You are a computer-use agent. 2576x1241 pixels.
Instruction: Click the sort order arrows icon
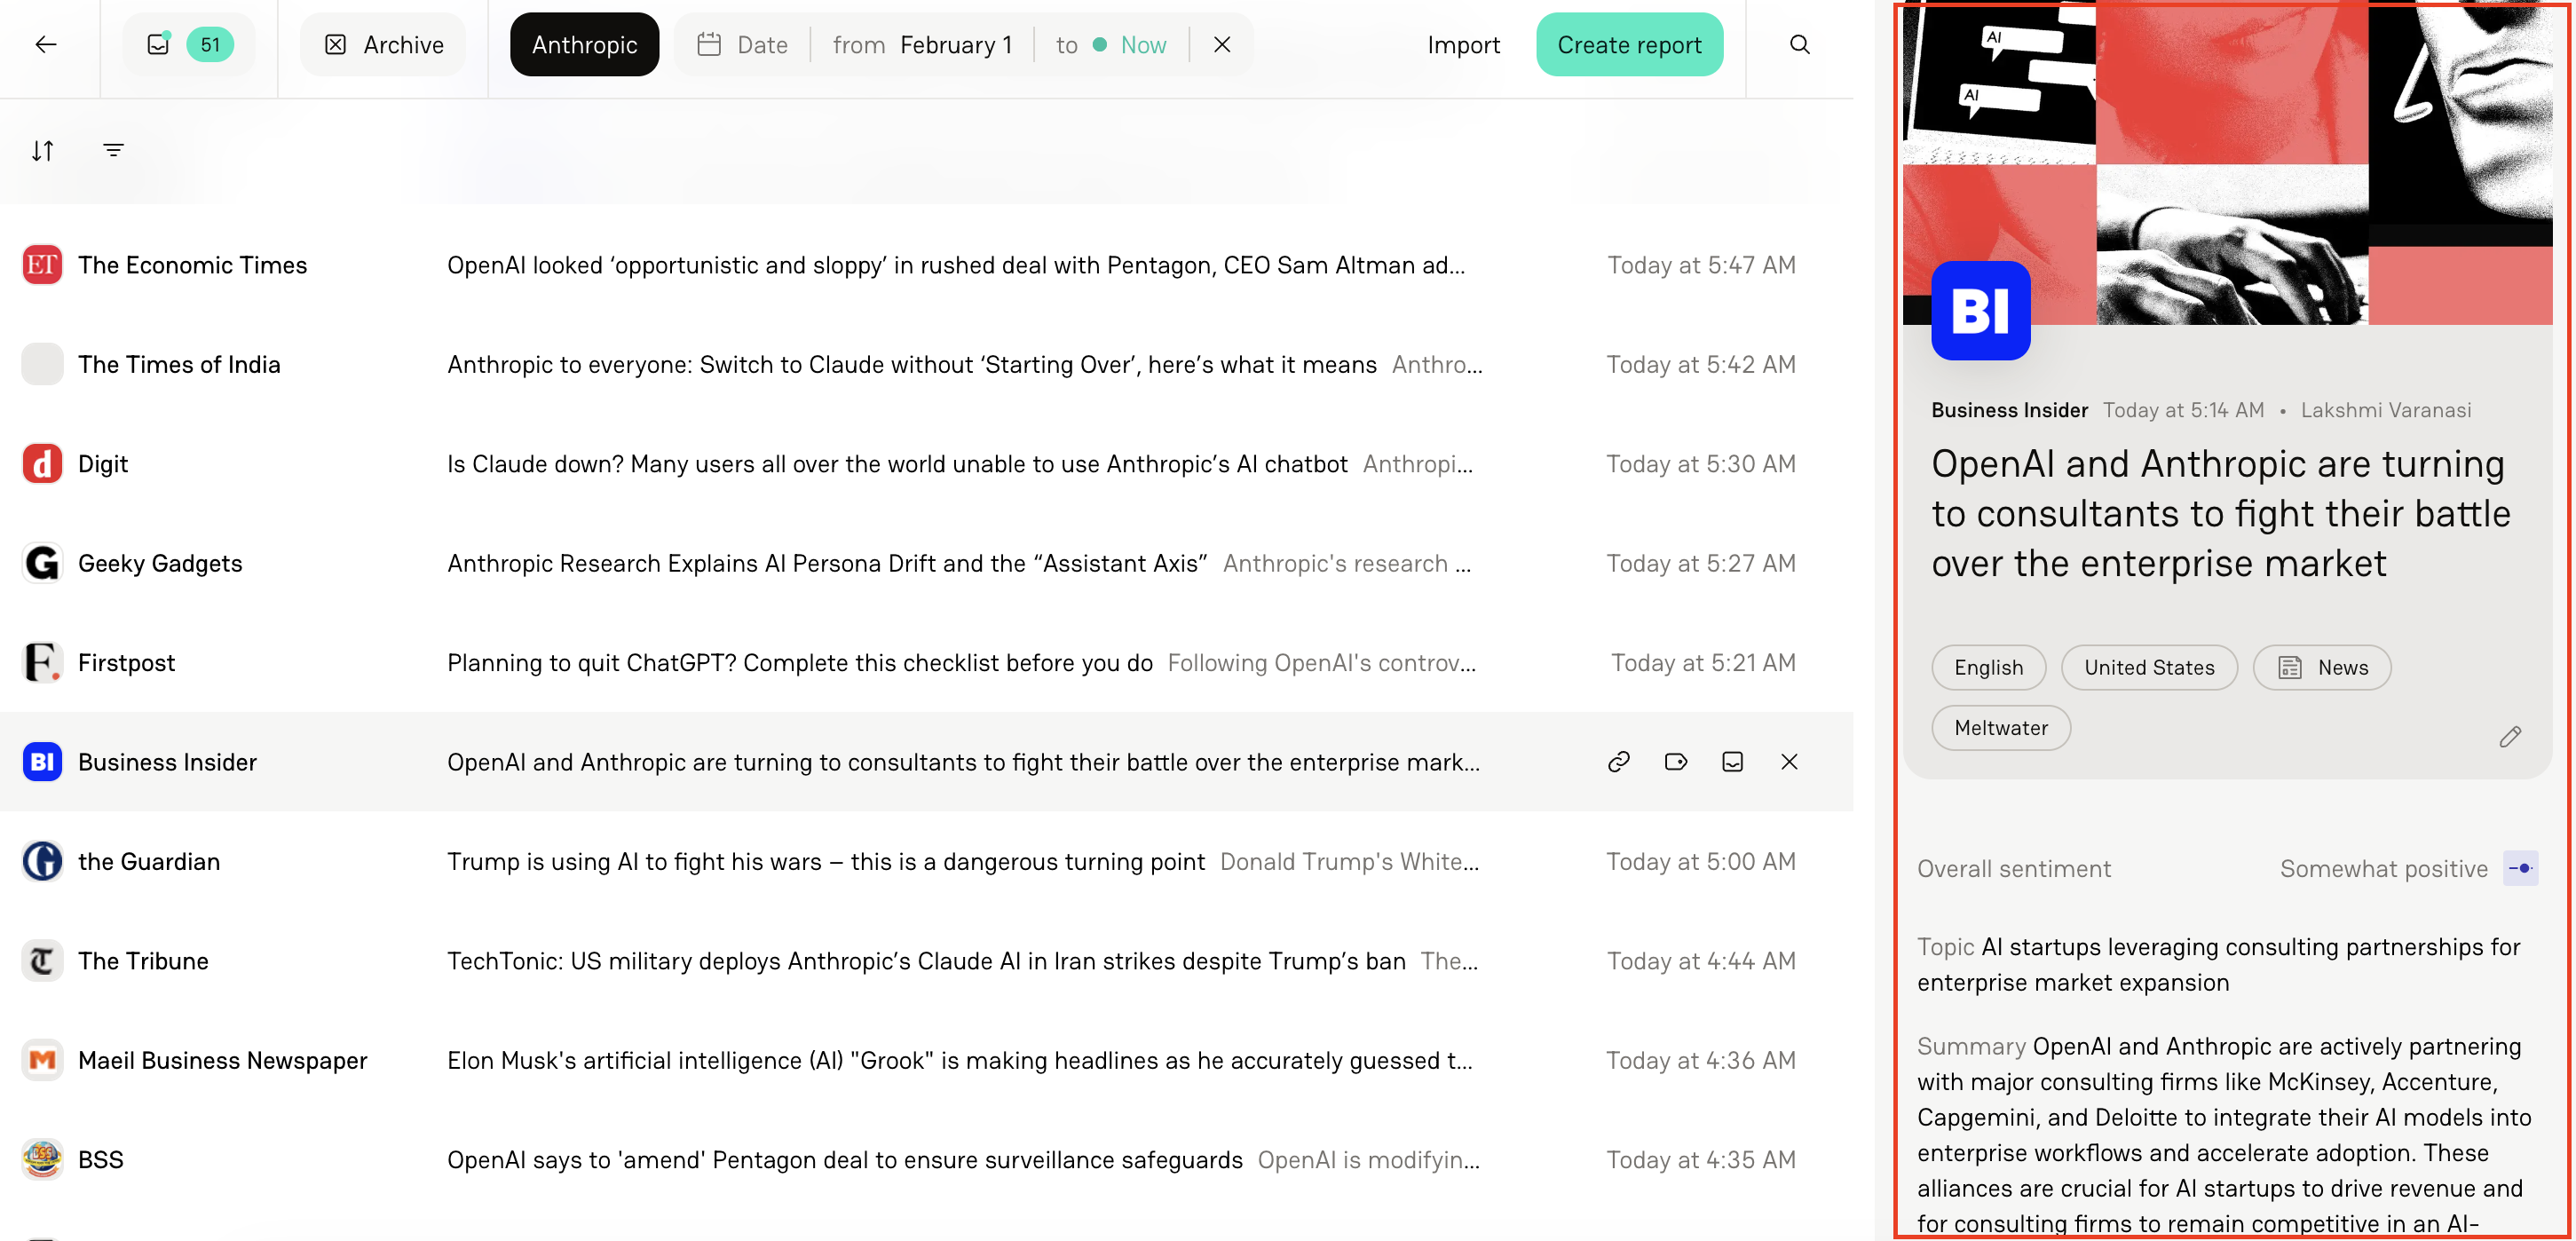click(43, 150)
